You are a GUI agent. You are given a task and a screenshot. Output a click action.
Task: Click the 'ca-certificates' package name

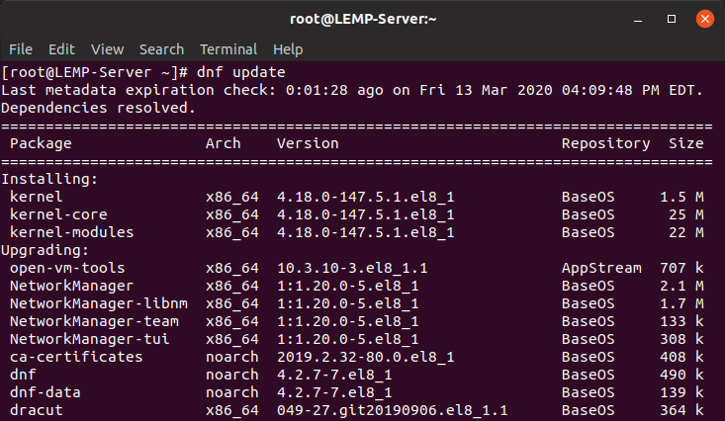[x=76, y=357]
